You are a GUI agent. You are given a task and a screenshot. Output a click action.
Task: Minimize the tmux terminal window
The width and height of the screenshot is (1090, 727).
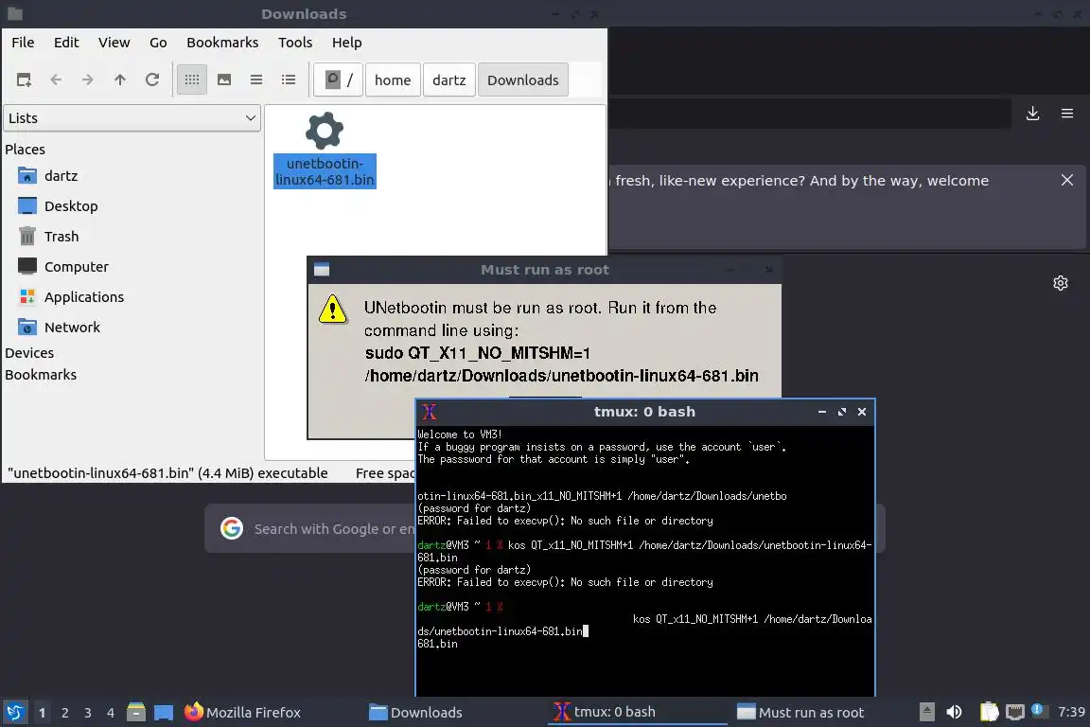coord(821,412)
